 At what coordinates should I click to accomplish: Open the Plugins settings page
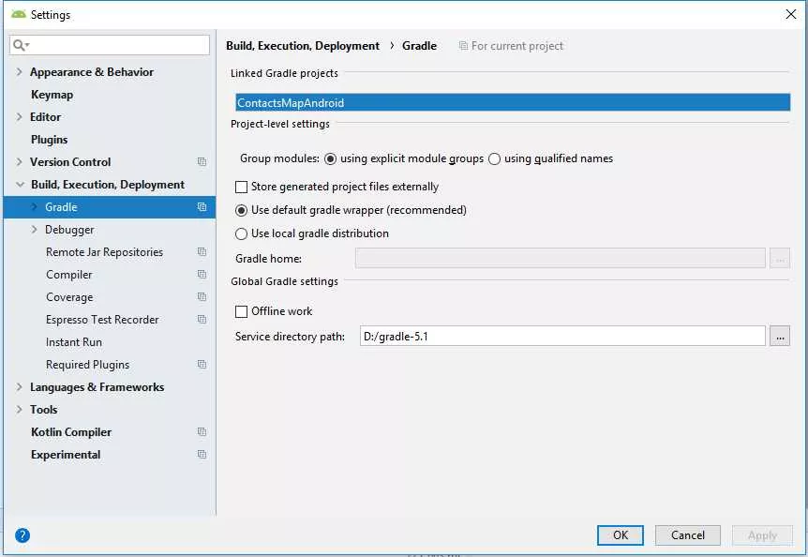(49, 140)
